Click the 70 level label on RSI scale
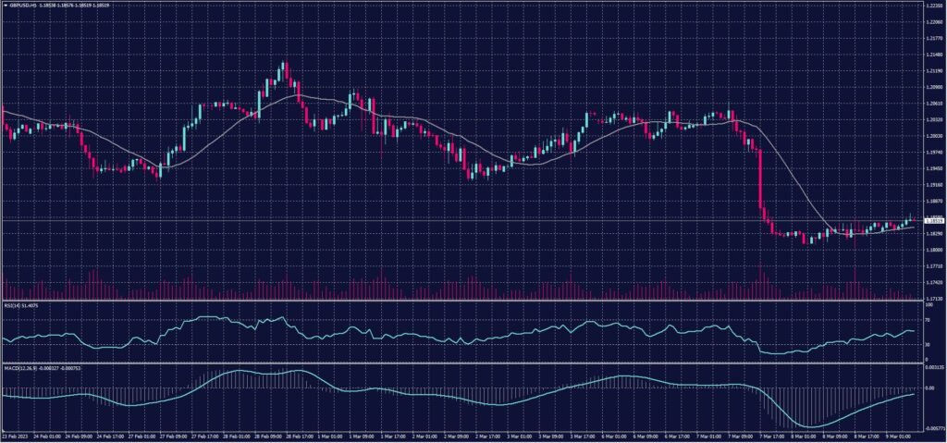 [x=928, y=319]
